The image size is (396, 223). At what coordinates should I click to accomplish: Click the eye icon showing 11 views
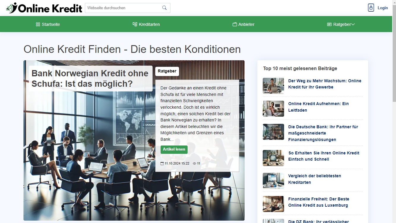pos(194,163)
